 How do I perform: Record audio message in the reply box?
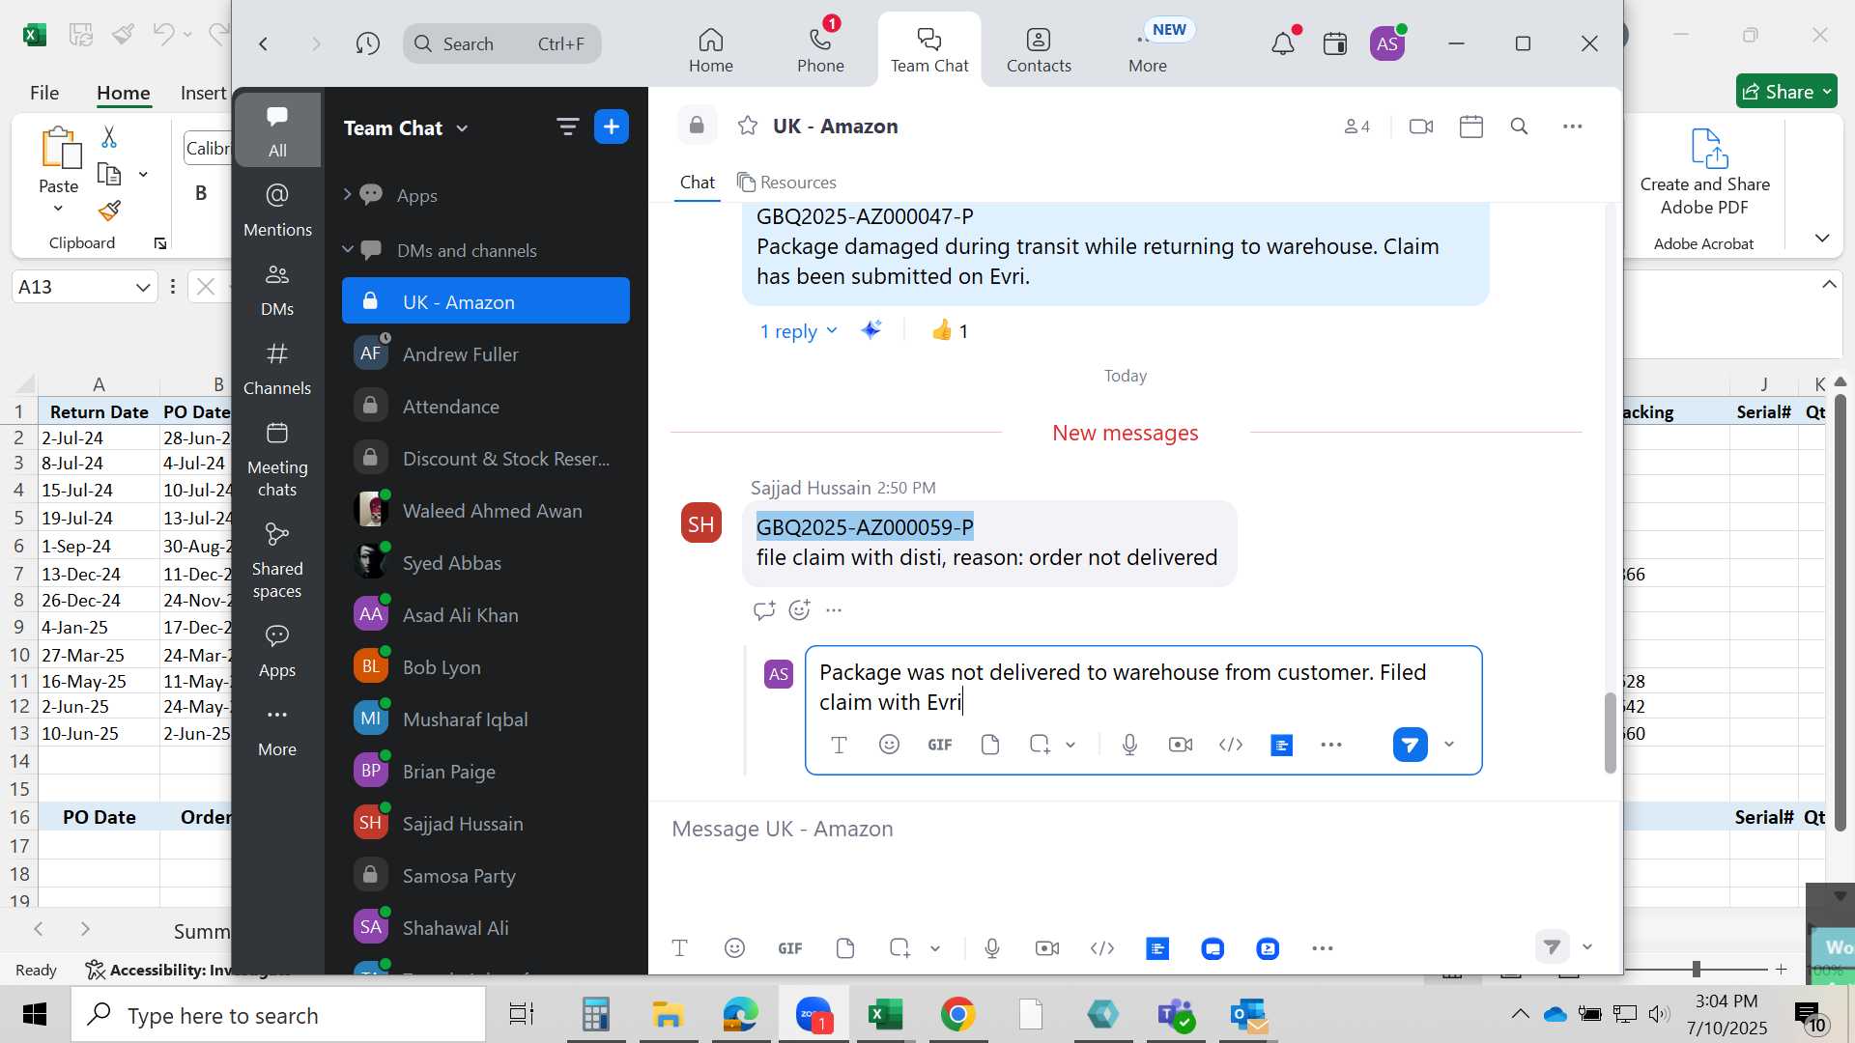coord(1129,745)
